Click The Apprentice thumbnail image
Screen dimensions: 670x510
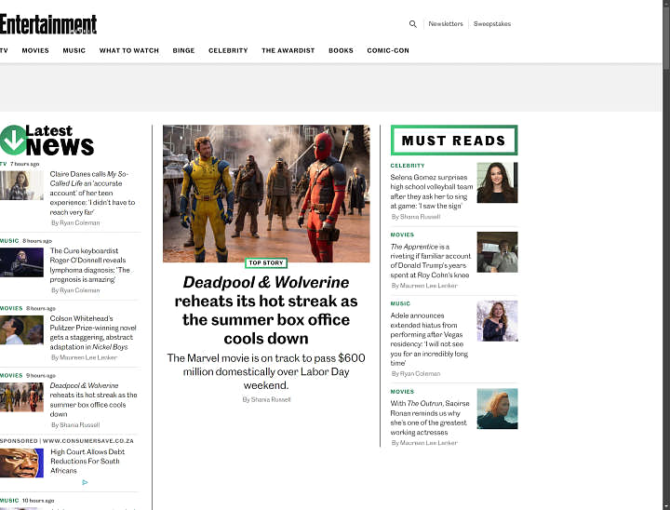coord(497,252)
